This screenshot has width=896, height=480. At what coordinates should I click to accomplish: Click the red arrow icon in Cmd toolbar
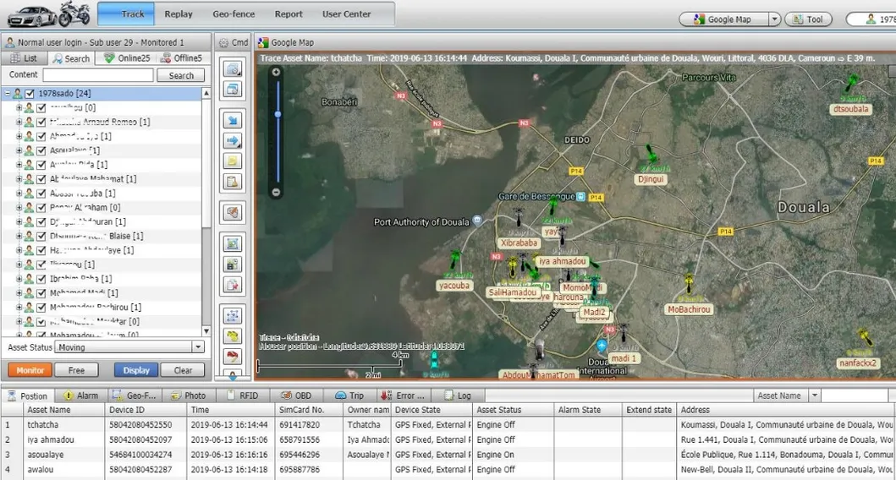point(233,357)
